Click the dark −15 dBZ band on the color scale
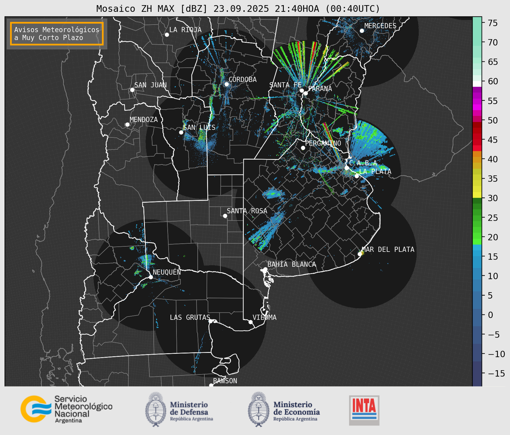This screenshot has width=510, height=435. [x=477, y=374]
